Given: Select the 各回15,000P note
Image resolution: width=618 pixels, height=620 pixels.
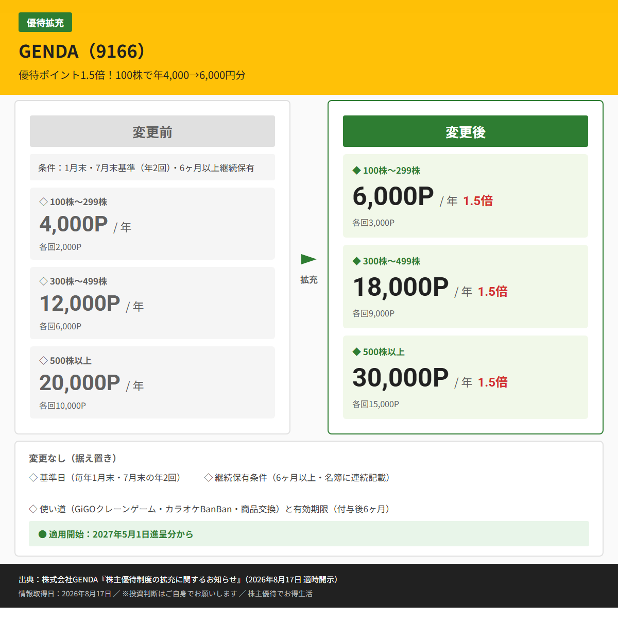Looking at the screenshot, I should (x=376, y=405).
